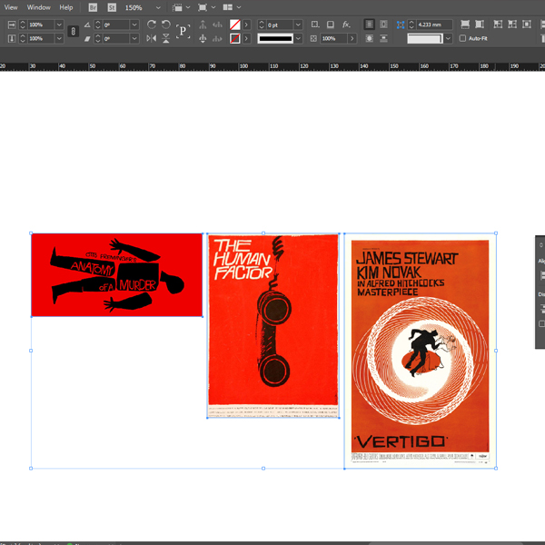Tick the checkbox in the Align panel

[541, 323]
